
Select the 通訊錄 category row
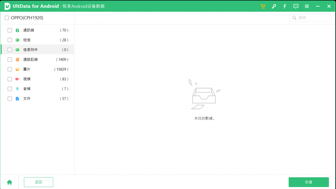click(37, 30)
